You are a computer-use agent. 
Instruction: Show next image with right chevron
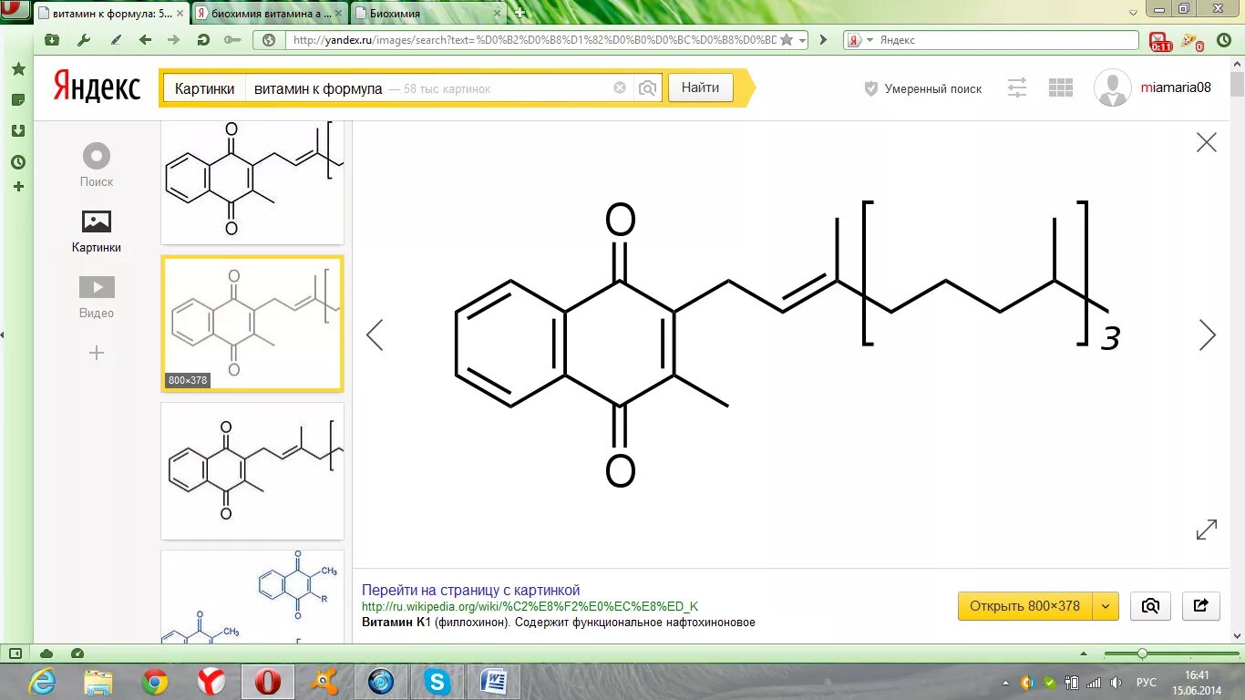(x=1208, y=335)
